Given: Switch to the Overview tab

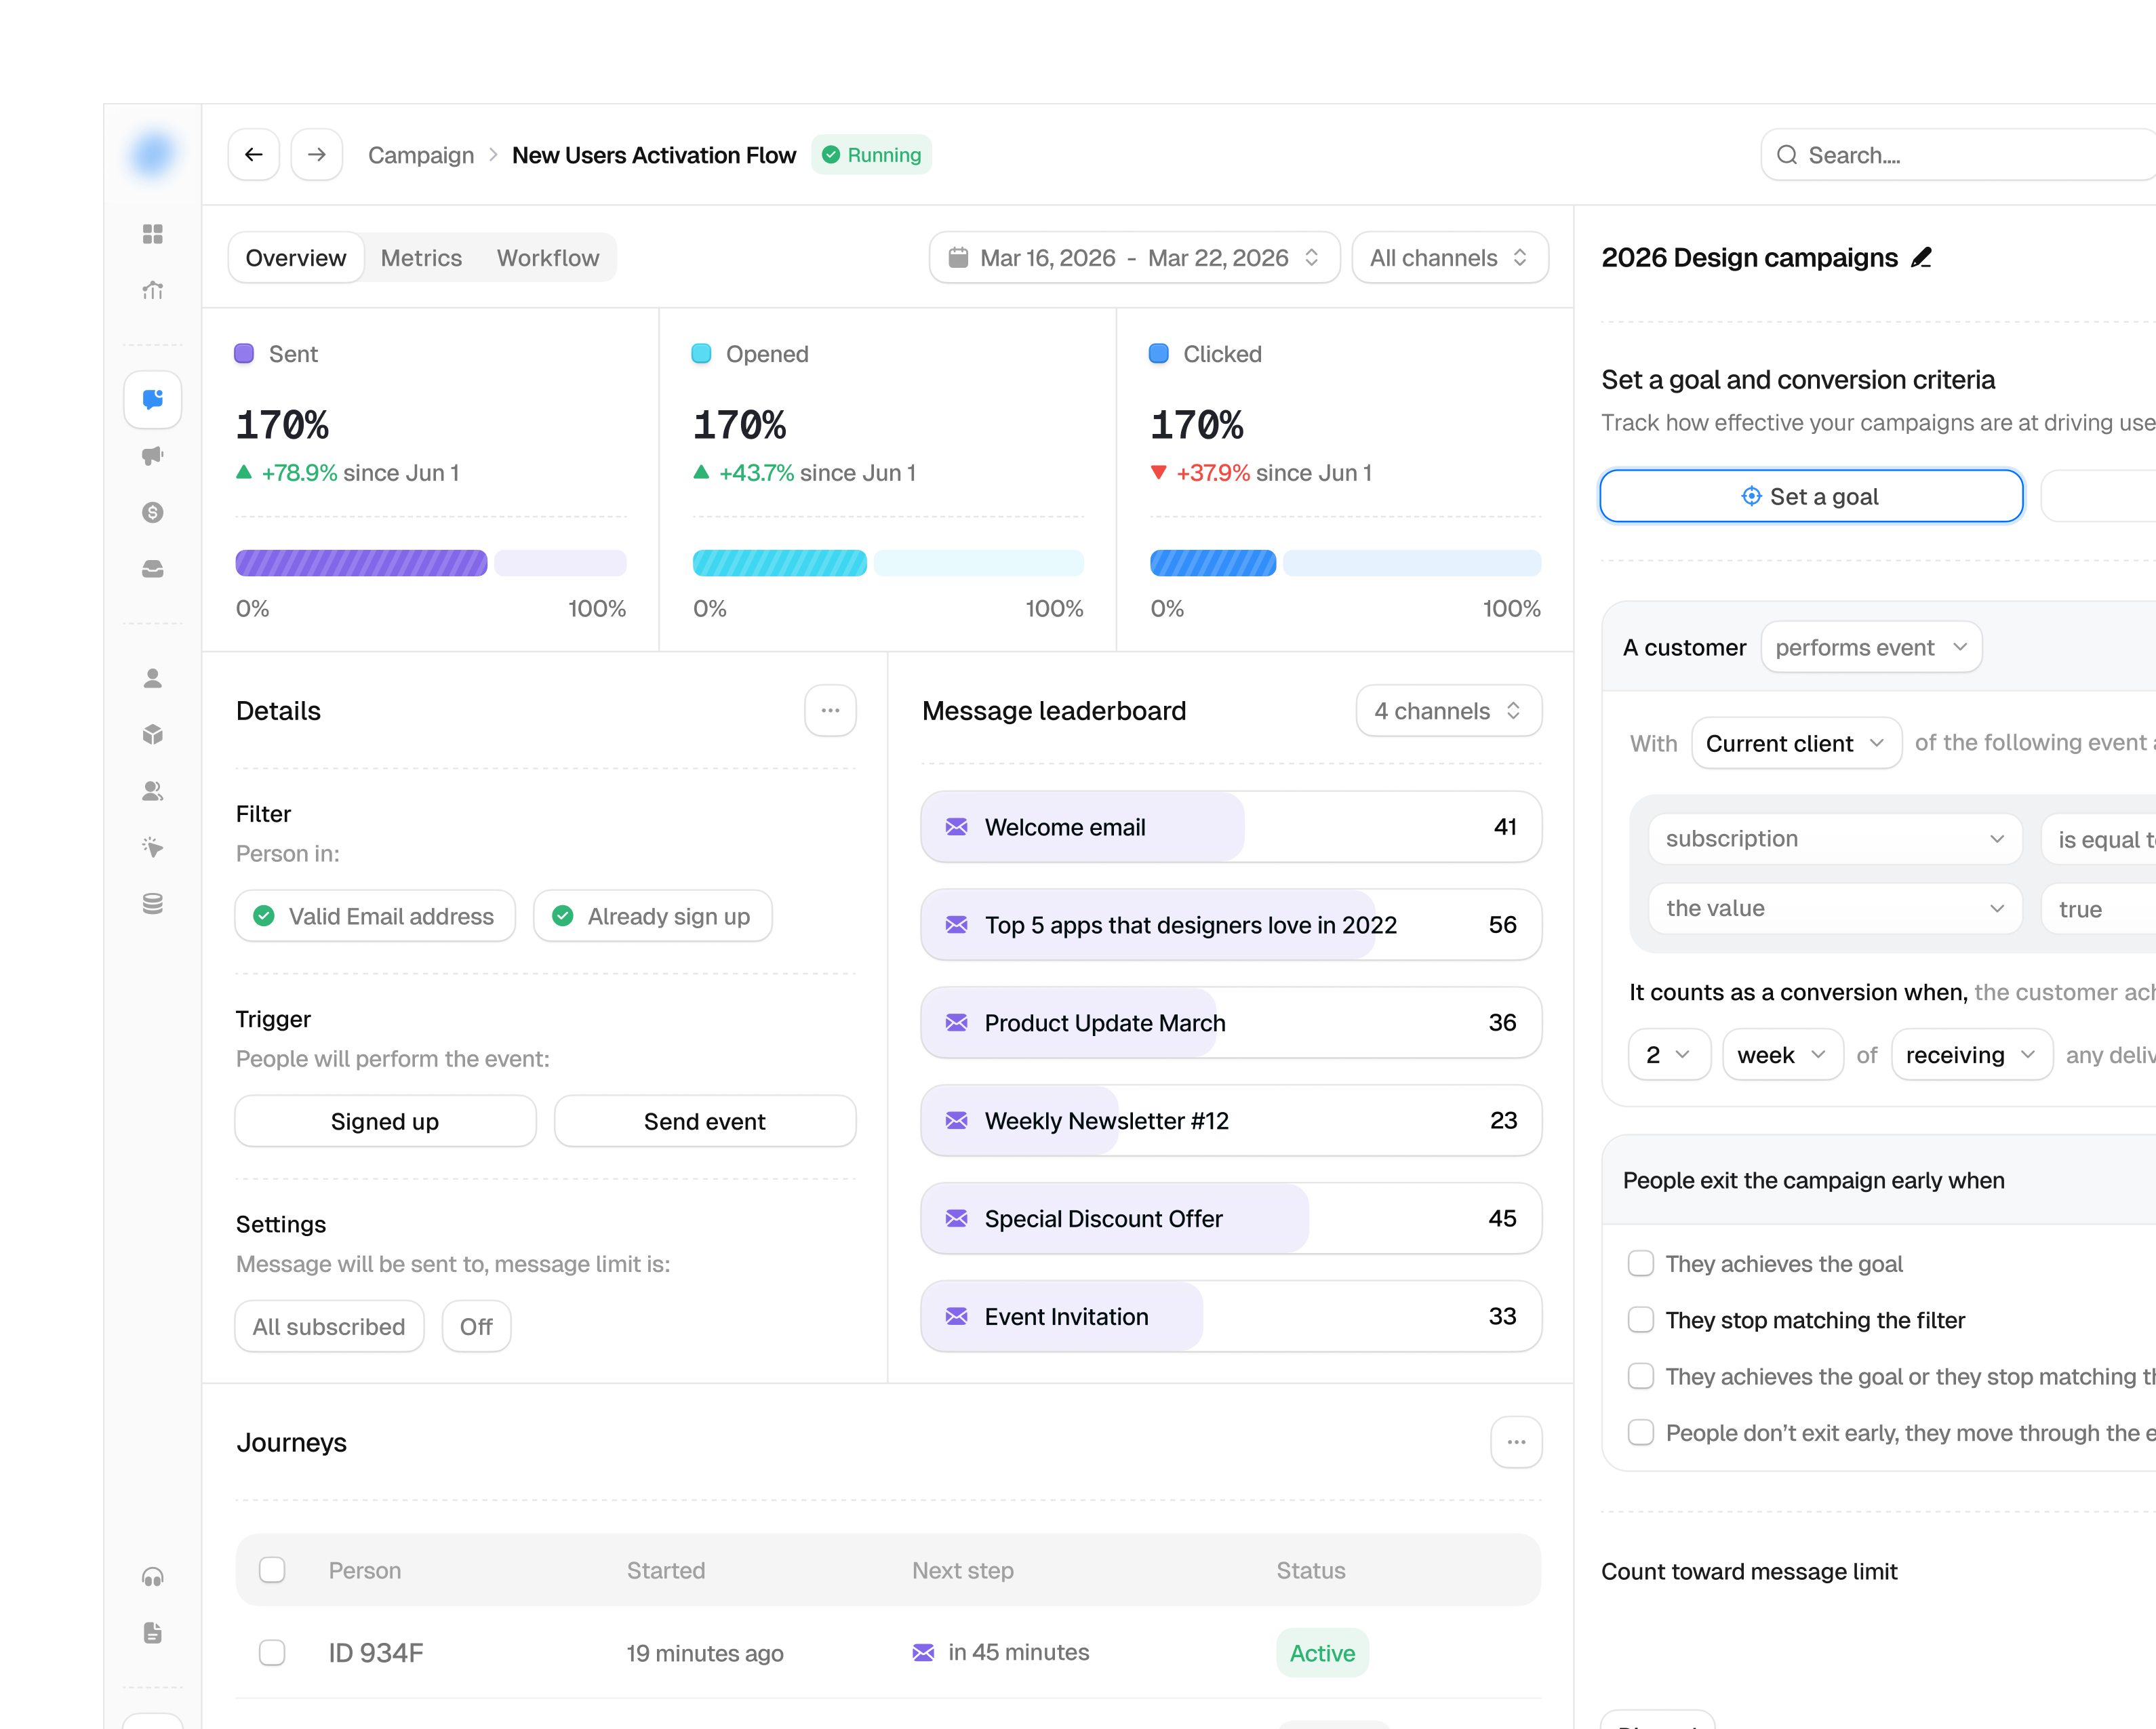Looking at the screenshot, I should click(x=296, y=258).
